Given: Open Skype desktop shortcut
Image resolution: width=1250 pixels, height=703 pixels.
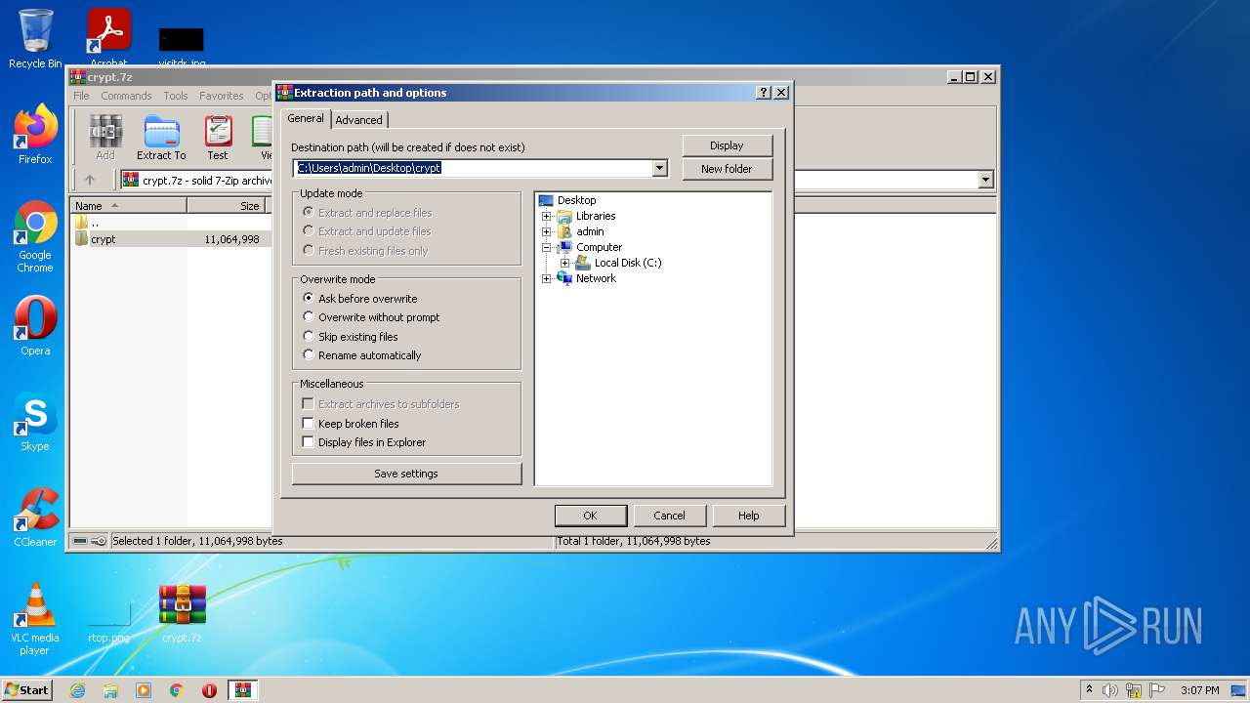Looking at the screenshot, I should coord(35,422).
